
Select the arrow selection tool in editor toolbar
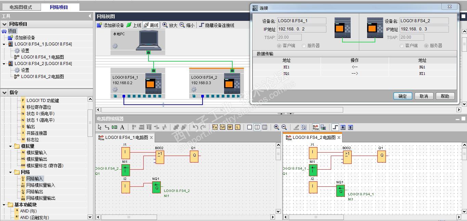100,127
